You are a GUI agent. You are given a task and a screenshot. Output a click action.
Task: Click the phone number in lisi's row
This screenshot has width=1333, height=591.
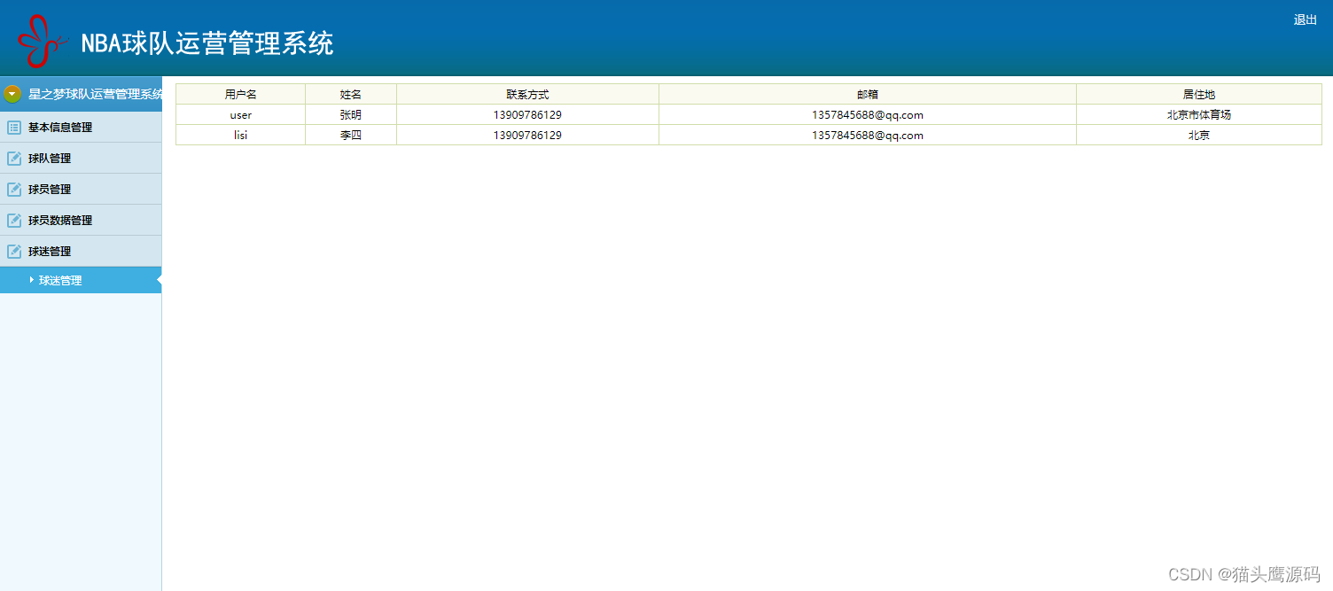pyautogui.click(x=527, y=135)
